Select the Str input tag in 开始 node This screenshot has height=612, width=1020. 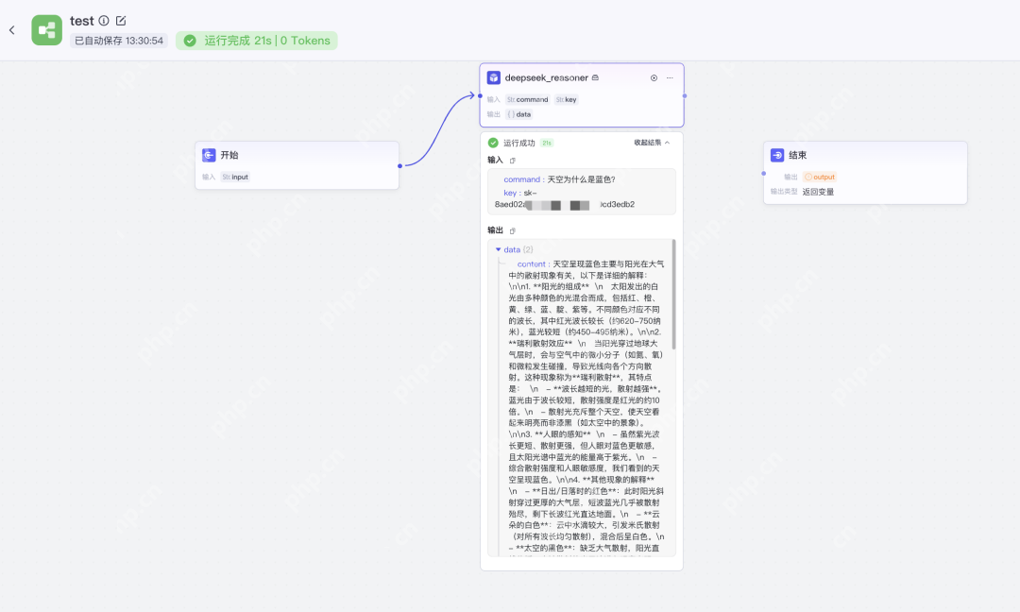click(235, 177)
